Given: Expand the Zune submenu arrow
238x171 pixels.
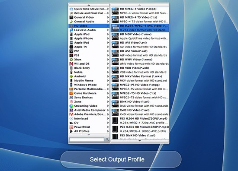Looking at the screenshot, I should click(x=108, y=102).
